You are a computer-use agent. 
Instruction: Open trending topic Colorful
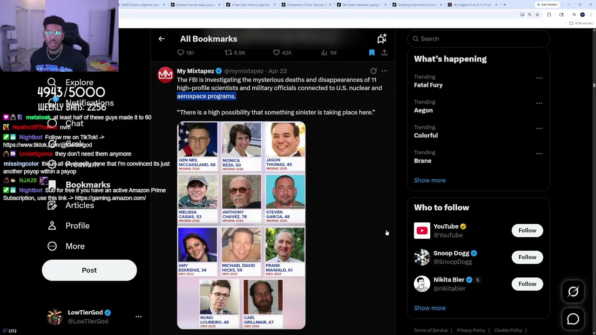click(426, 135)
